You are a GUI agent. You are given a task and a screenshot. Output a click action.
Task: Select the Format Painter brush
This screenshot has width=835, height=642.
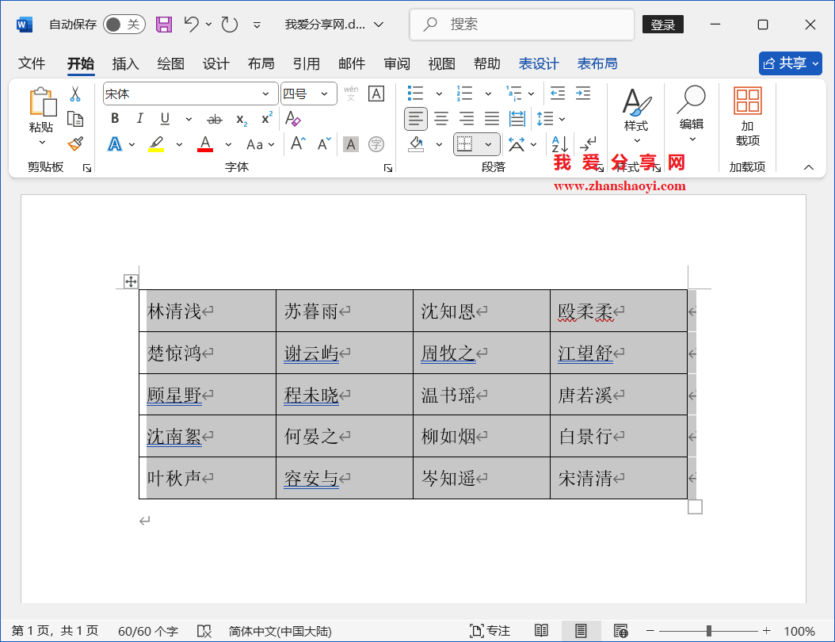coord(75,143)
